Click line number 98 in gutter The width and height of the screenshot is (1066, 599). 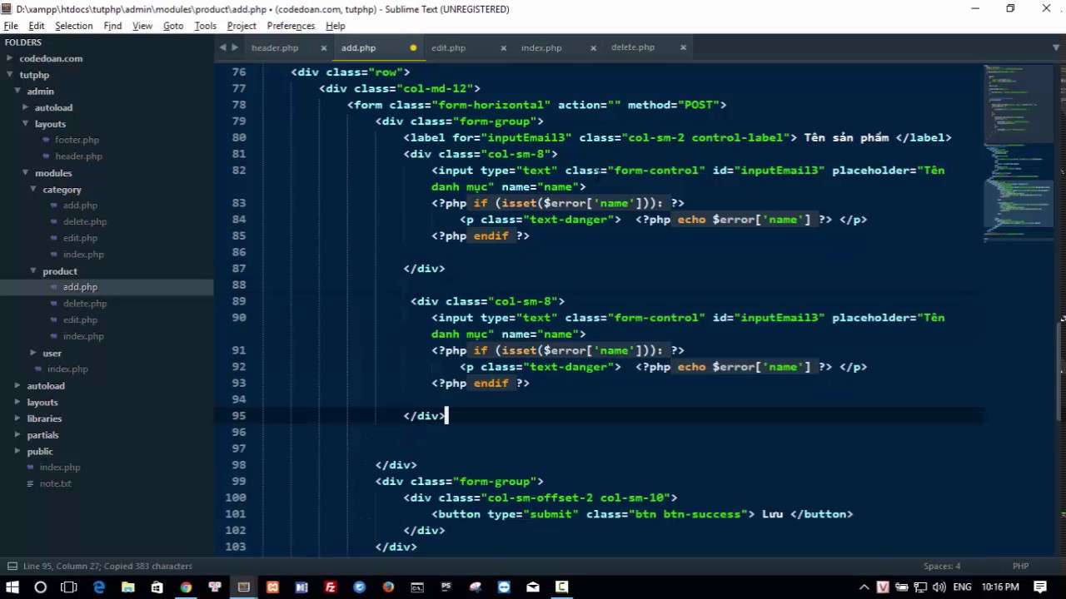[239, 465]
